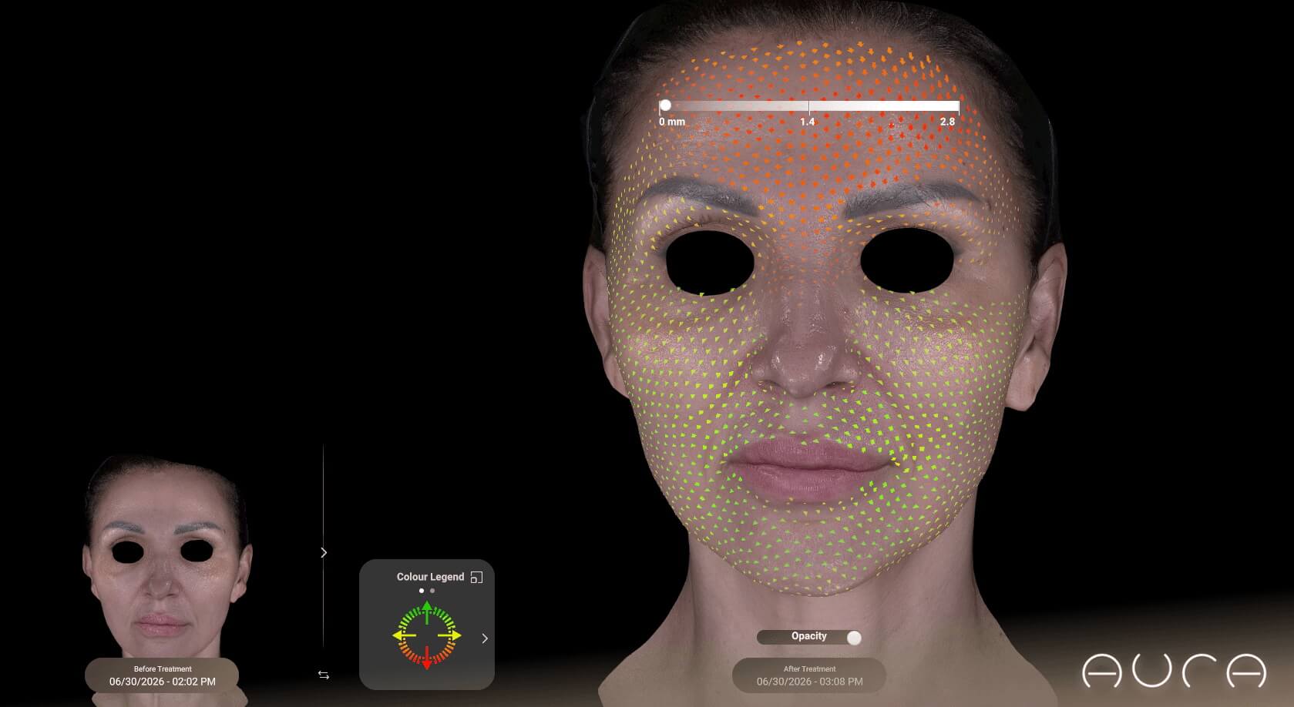
Task: Minimize the Colour Legend panel
Action: point(476,577)
